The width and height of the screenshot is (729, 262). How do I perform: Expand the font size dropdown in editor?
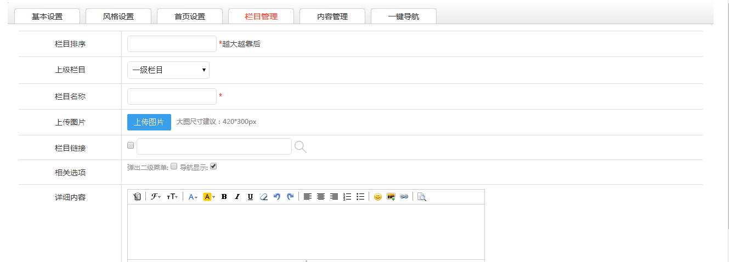pos(172,197)
